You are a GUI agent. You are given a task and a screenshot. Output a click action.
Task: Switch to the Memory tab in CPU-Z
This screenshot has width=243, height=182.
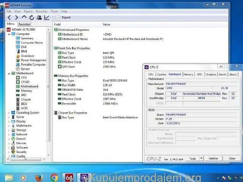click(x=188, y=74)
